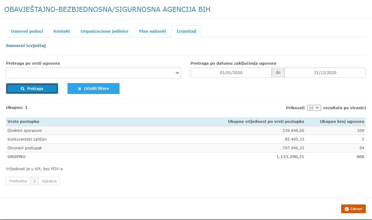Open the contract type dropdown

[93, 73]
